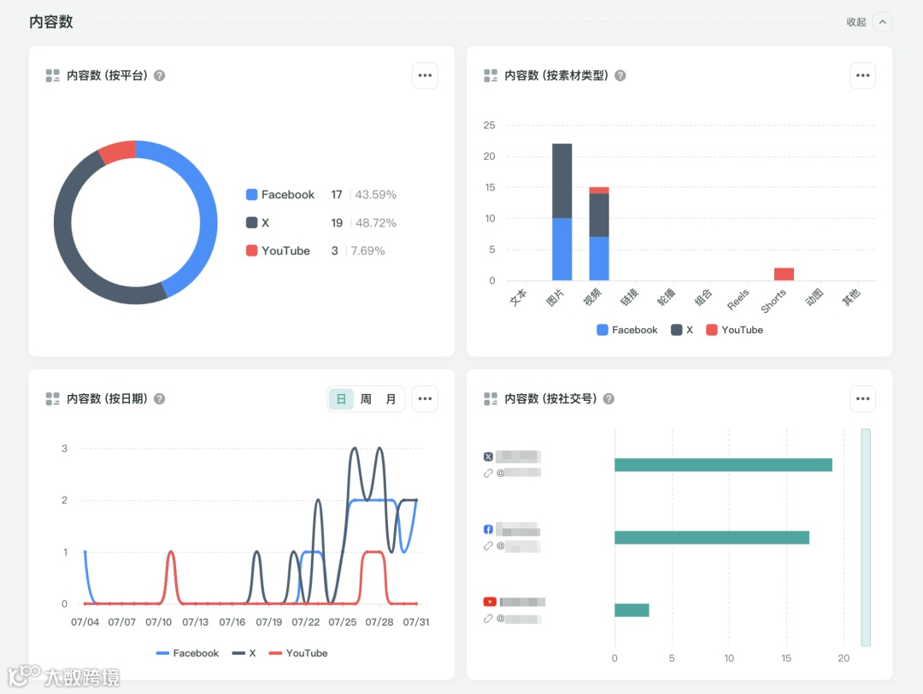
Task: Toggle X line in date chart legend
Action: [x=244, y=653]
